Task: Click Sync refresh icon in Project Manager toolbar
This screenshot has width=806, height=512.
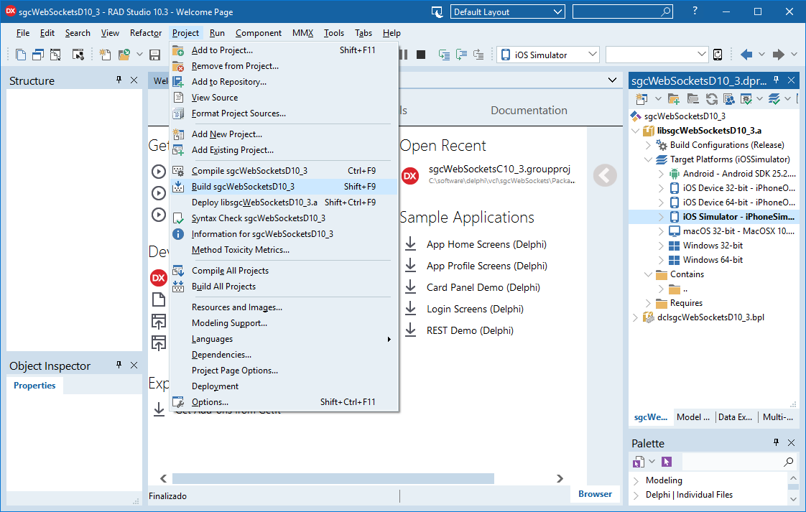Action: 711,98
